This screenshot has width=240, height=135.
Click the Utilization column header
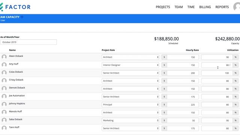(x=232, y=50)
